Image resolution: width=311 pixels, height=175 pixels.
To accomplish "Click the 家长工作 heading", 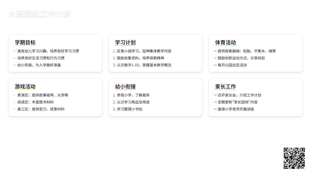I will click(x=225, y=87).
